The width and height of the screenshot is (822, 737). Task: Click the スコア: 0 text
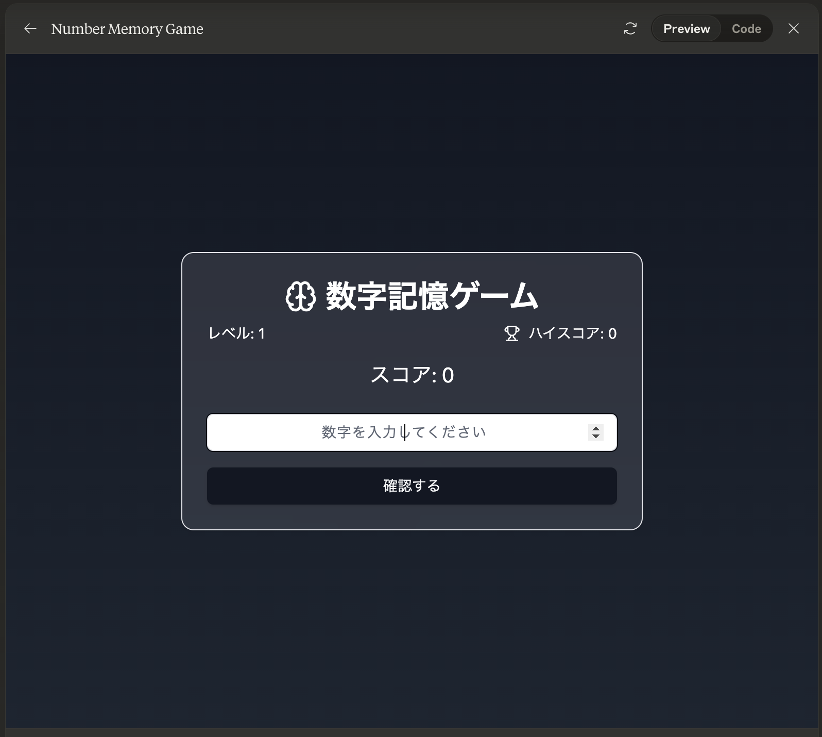pyautogui.click(x=412, y=375)
